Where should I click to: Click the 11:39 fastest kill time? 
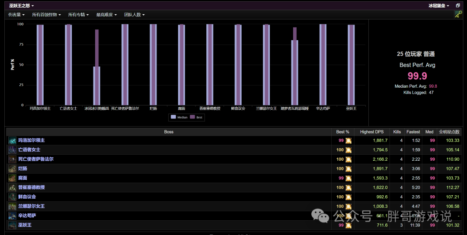click(x=415, y=225)
